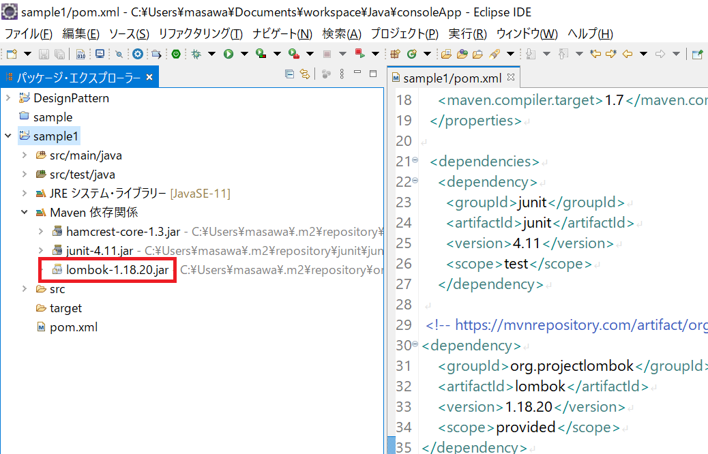Click the New Java Package icon
This screenshot has height=454, width=708.
click(x=395, y=54)
